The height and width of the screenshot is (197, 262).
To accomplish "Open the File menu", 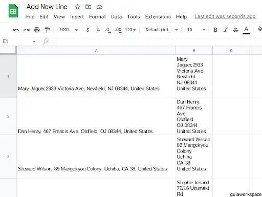I will coord(30,17).
